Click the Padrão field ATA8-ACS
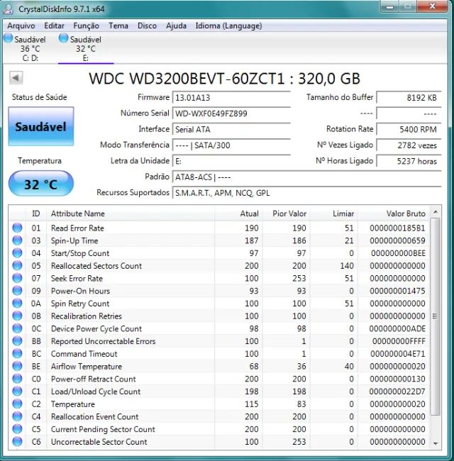454x461 pixels. (x=306, y=177)
